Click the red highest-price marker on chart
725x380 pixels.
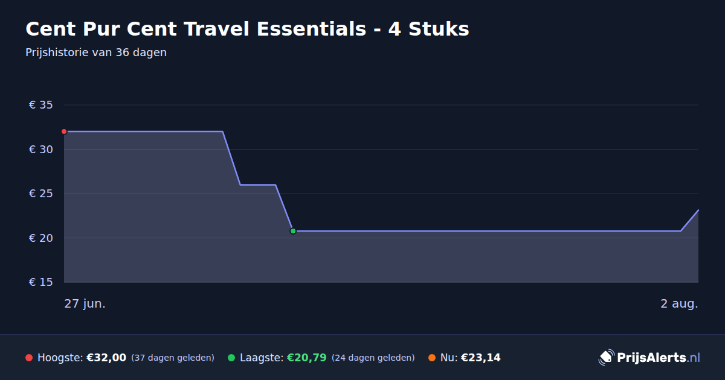(64, 131)
